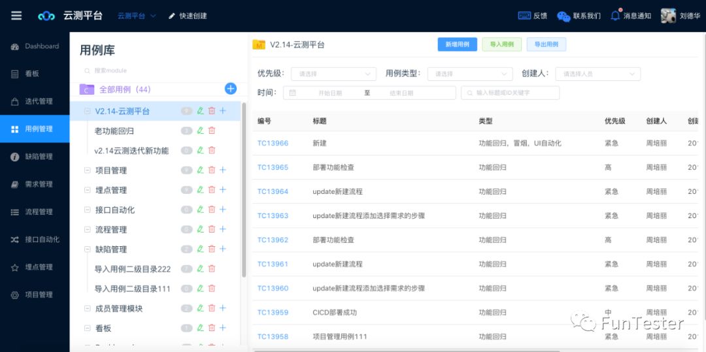Collapse the 接口自动化 tree node
This screenshot has height=352, width=706.
(88, 210)
